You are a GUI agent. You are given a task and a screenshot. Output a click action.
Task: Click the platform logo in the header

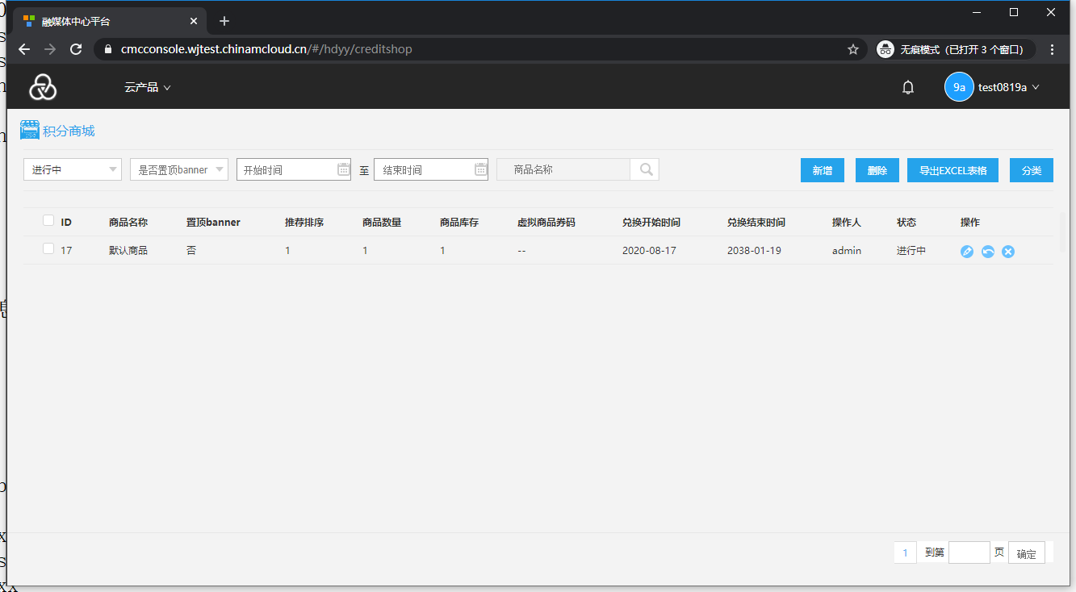click(43, 87)
